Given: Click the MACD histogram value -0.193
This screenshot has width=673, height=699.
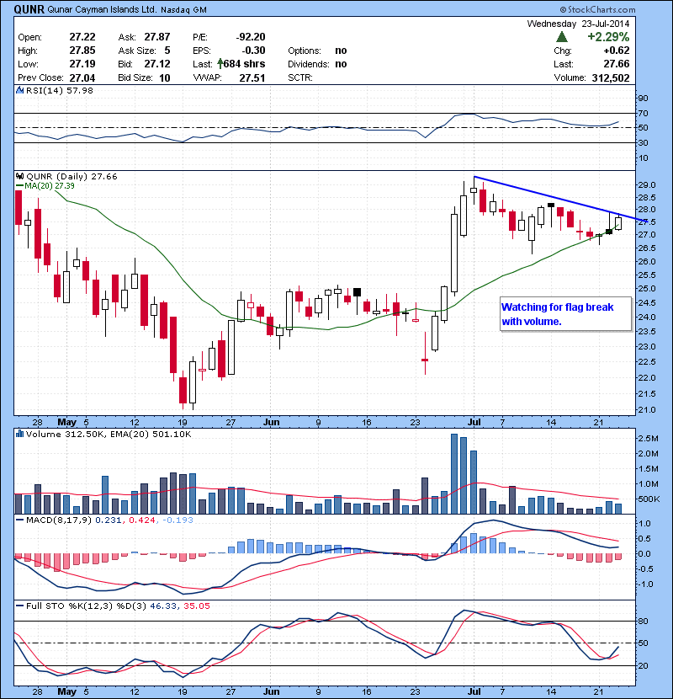Looking at the screenshot, I should click(178, 520).
